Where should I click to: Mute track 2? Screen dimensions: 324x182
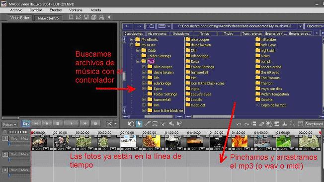coord(24,154)
